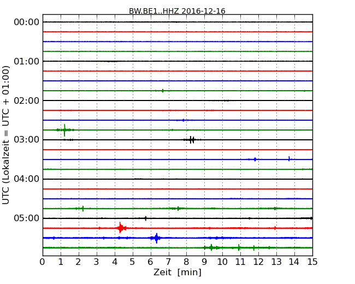Click the large red burst on the 05:15 trace

(121, 228)
